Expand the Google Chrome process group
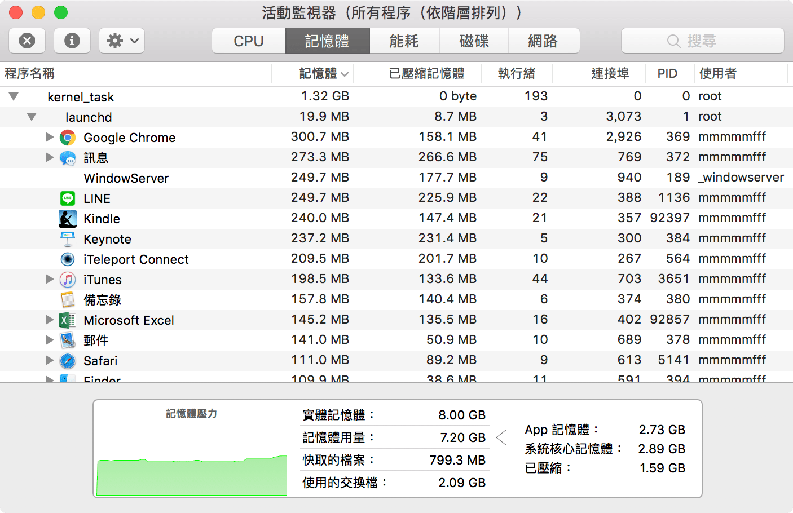 coord(49,137)
